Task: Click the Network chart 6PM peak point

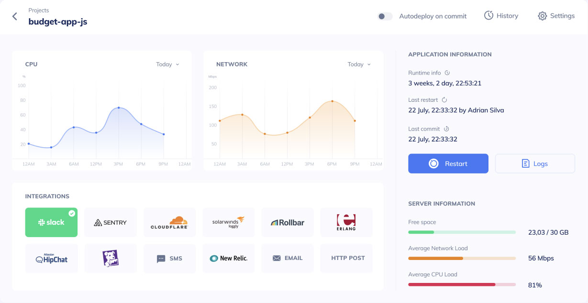Action: (332, 101)
